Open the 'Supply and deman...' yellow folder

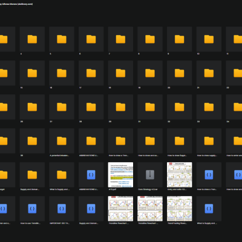[32, 175]
